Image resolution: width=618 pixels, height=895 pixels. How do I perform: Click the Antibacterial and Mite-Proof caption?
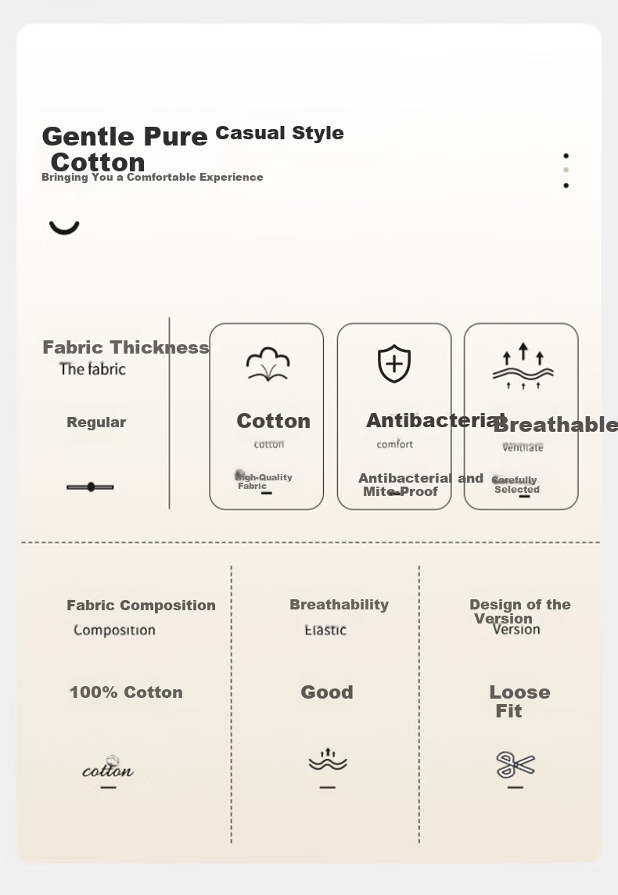[x=420, y=484]
